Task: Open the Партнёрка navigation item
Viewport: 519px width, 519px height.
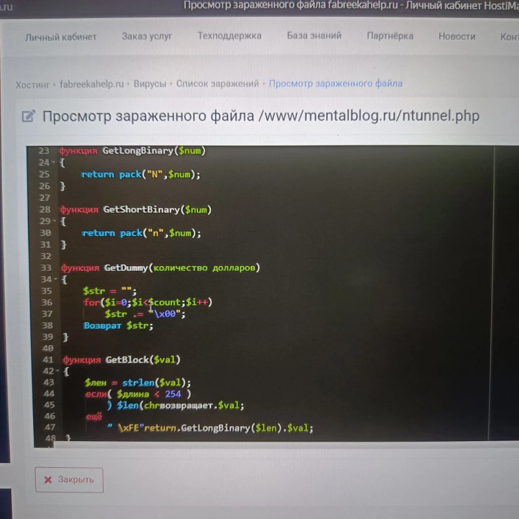Action: [x=390, y=36]
